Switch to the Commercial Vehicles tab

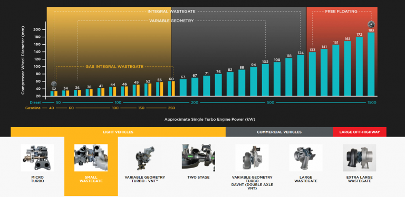pos(279,132)
